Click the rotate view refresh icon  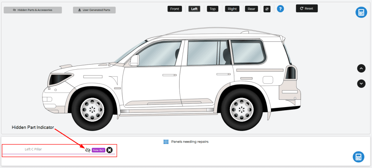267,9
